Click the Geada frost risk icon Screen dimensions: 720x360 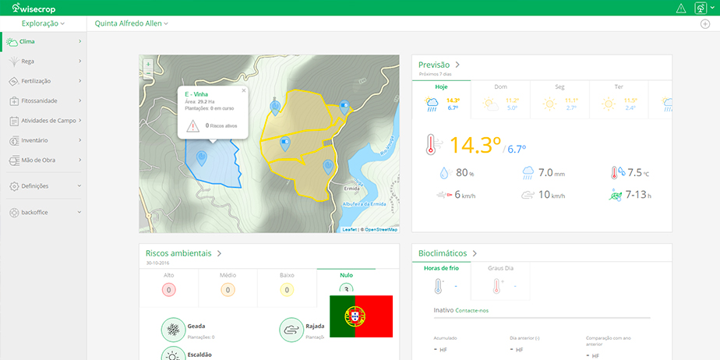point(172,330)
